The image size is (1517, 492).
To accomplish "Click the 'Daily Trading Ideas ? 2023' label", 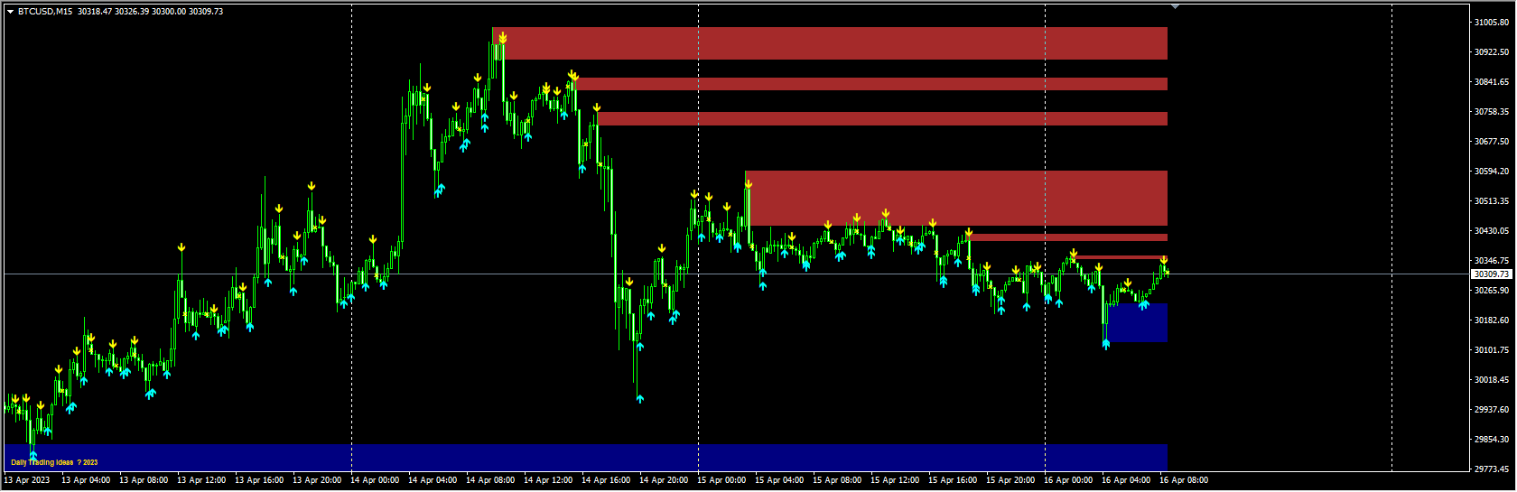I will click(54, 462).
